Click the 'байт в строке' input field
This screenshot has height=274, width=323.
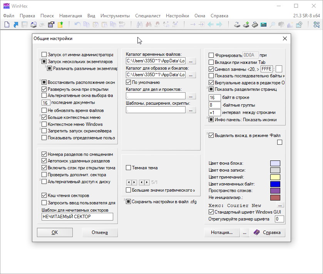pos(215,98)
